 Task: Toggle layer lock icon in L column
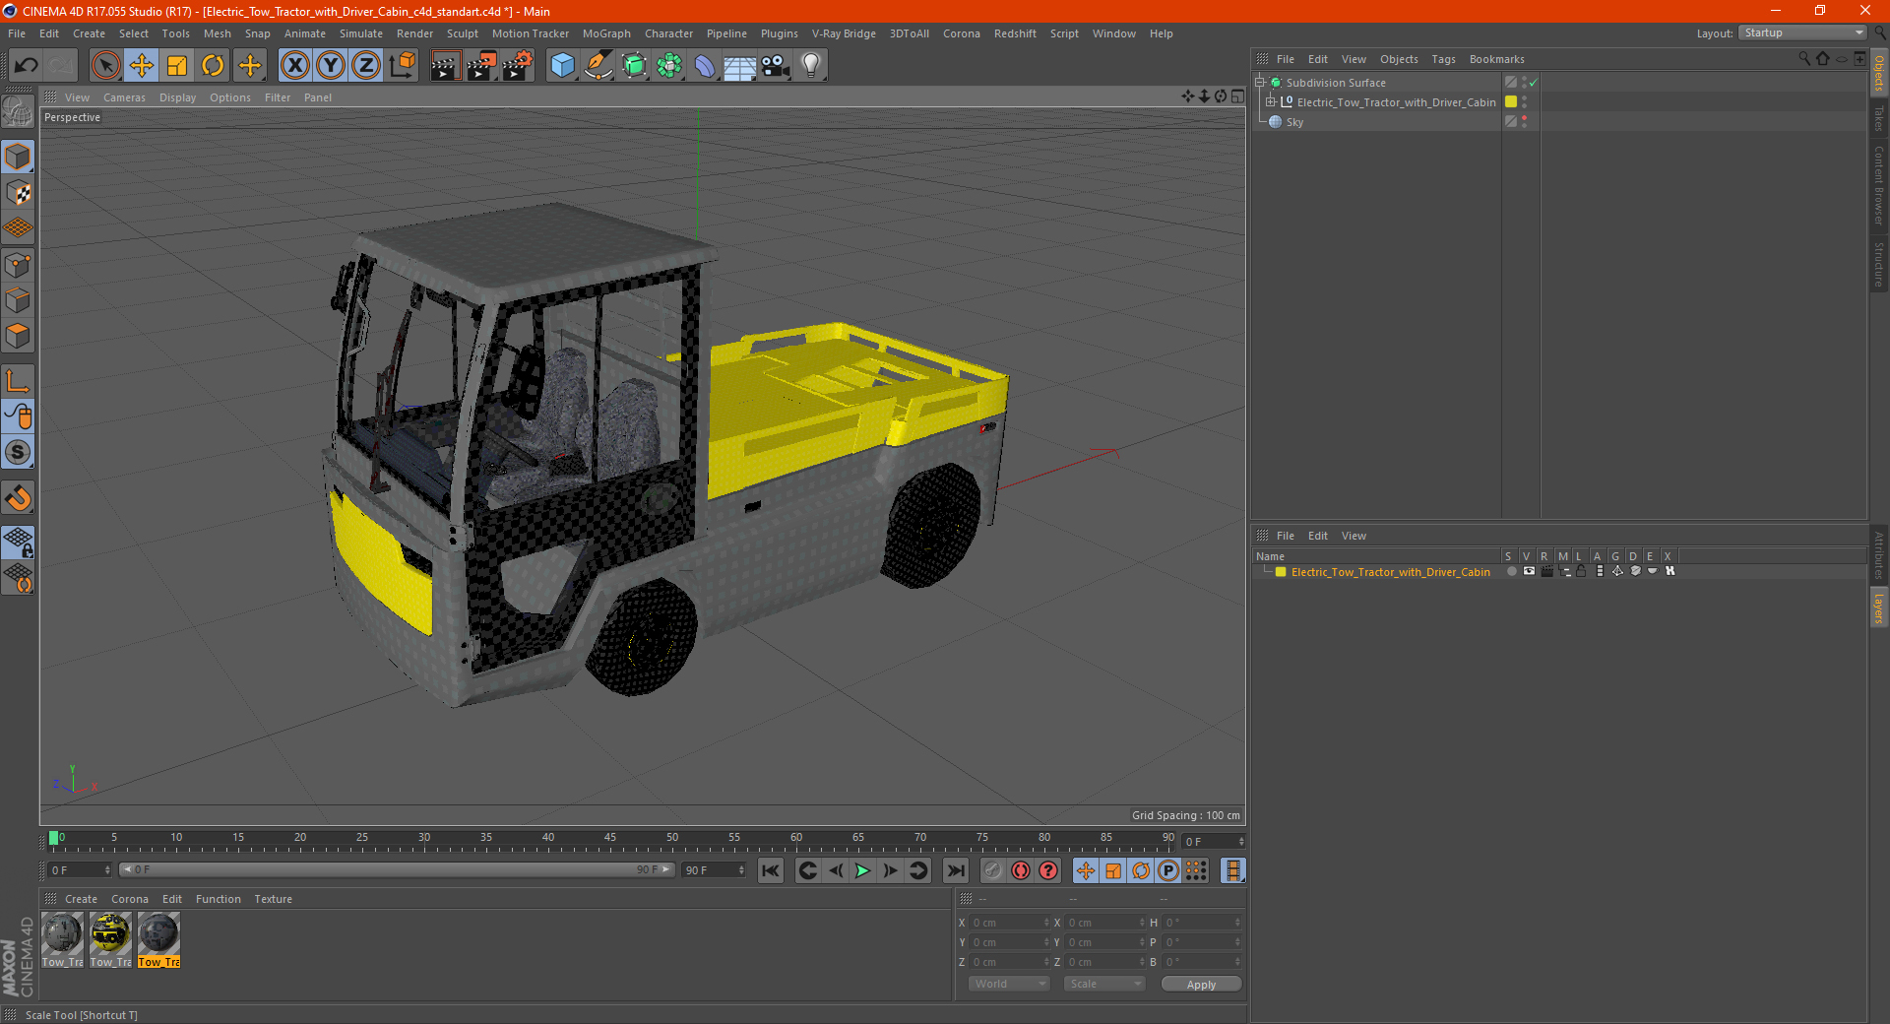(x=1581, y=571)
